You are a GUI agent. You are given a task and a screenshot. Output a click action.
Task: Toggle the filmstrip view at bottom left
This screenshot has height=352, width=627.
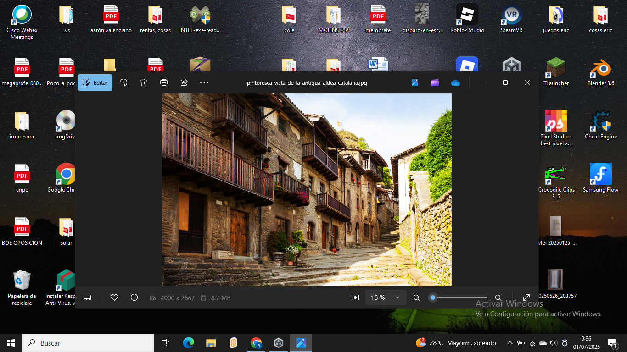87,298
